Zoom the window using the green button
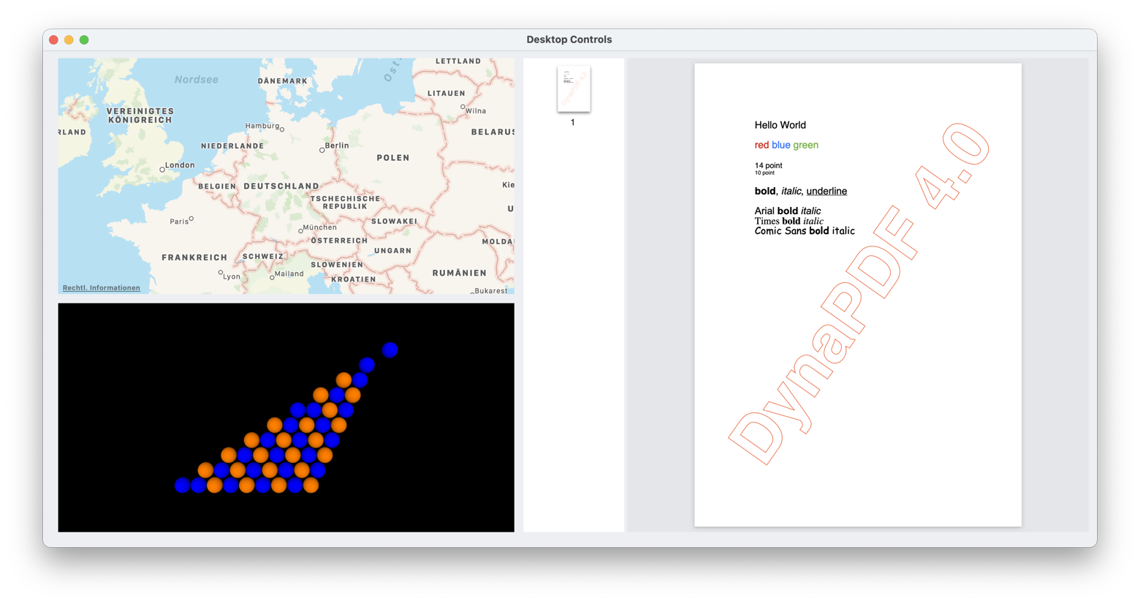The height and width of the screenshot is (604, 1140). click(x=84, y=39)
